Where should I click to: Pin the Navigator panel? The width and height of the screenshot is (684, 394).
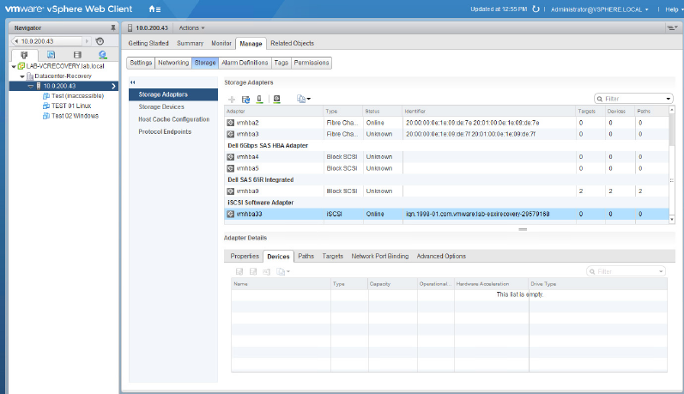tap(112, 27)
